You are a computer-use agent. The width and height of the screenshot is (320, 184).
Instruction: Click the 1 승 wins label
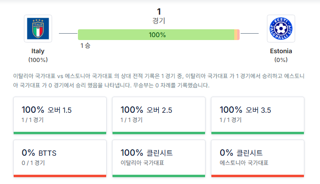(85, 45)
